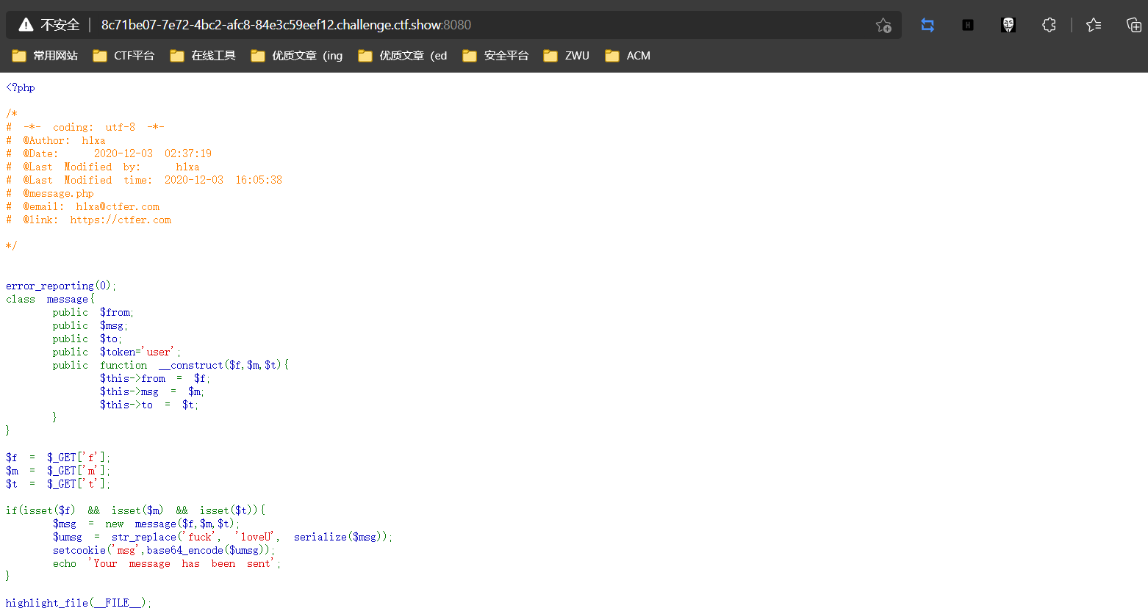Click the 'error_reporting(0);' code line
The width and height of the screenshot is (1148, 611).
point(61,286)
